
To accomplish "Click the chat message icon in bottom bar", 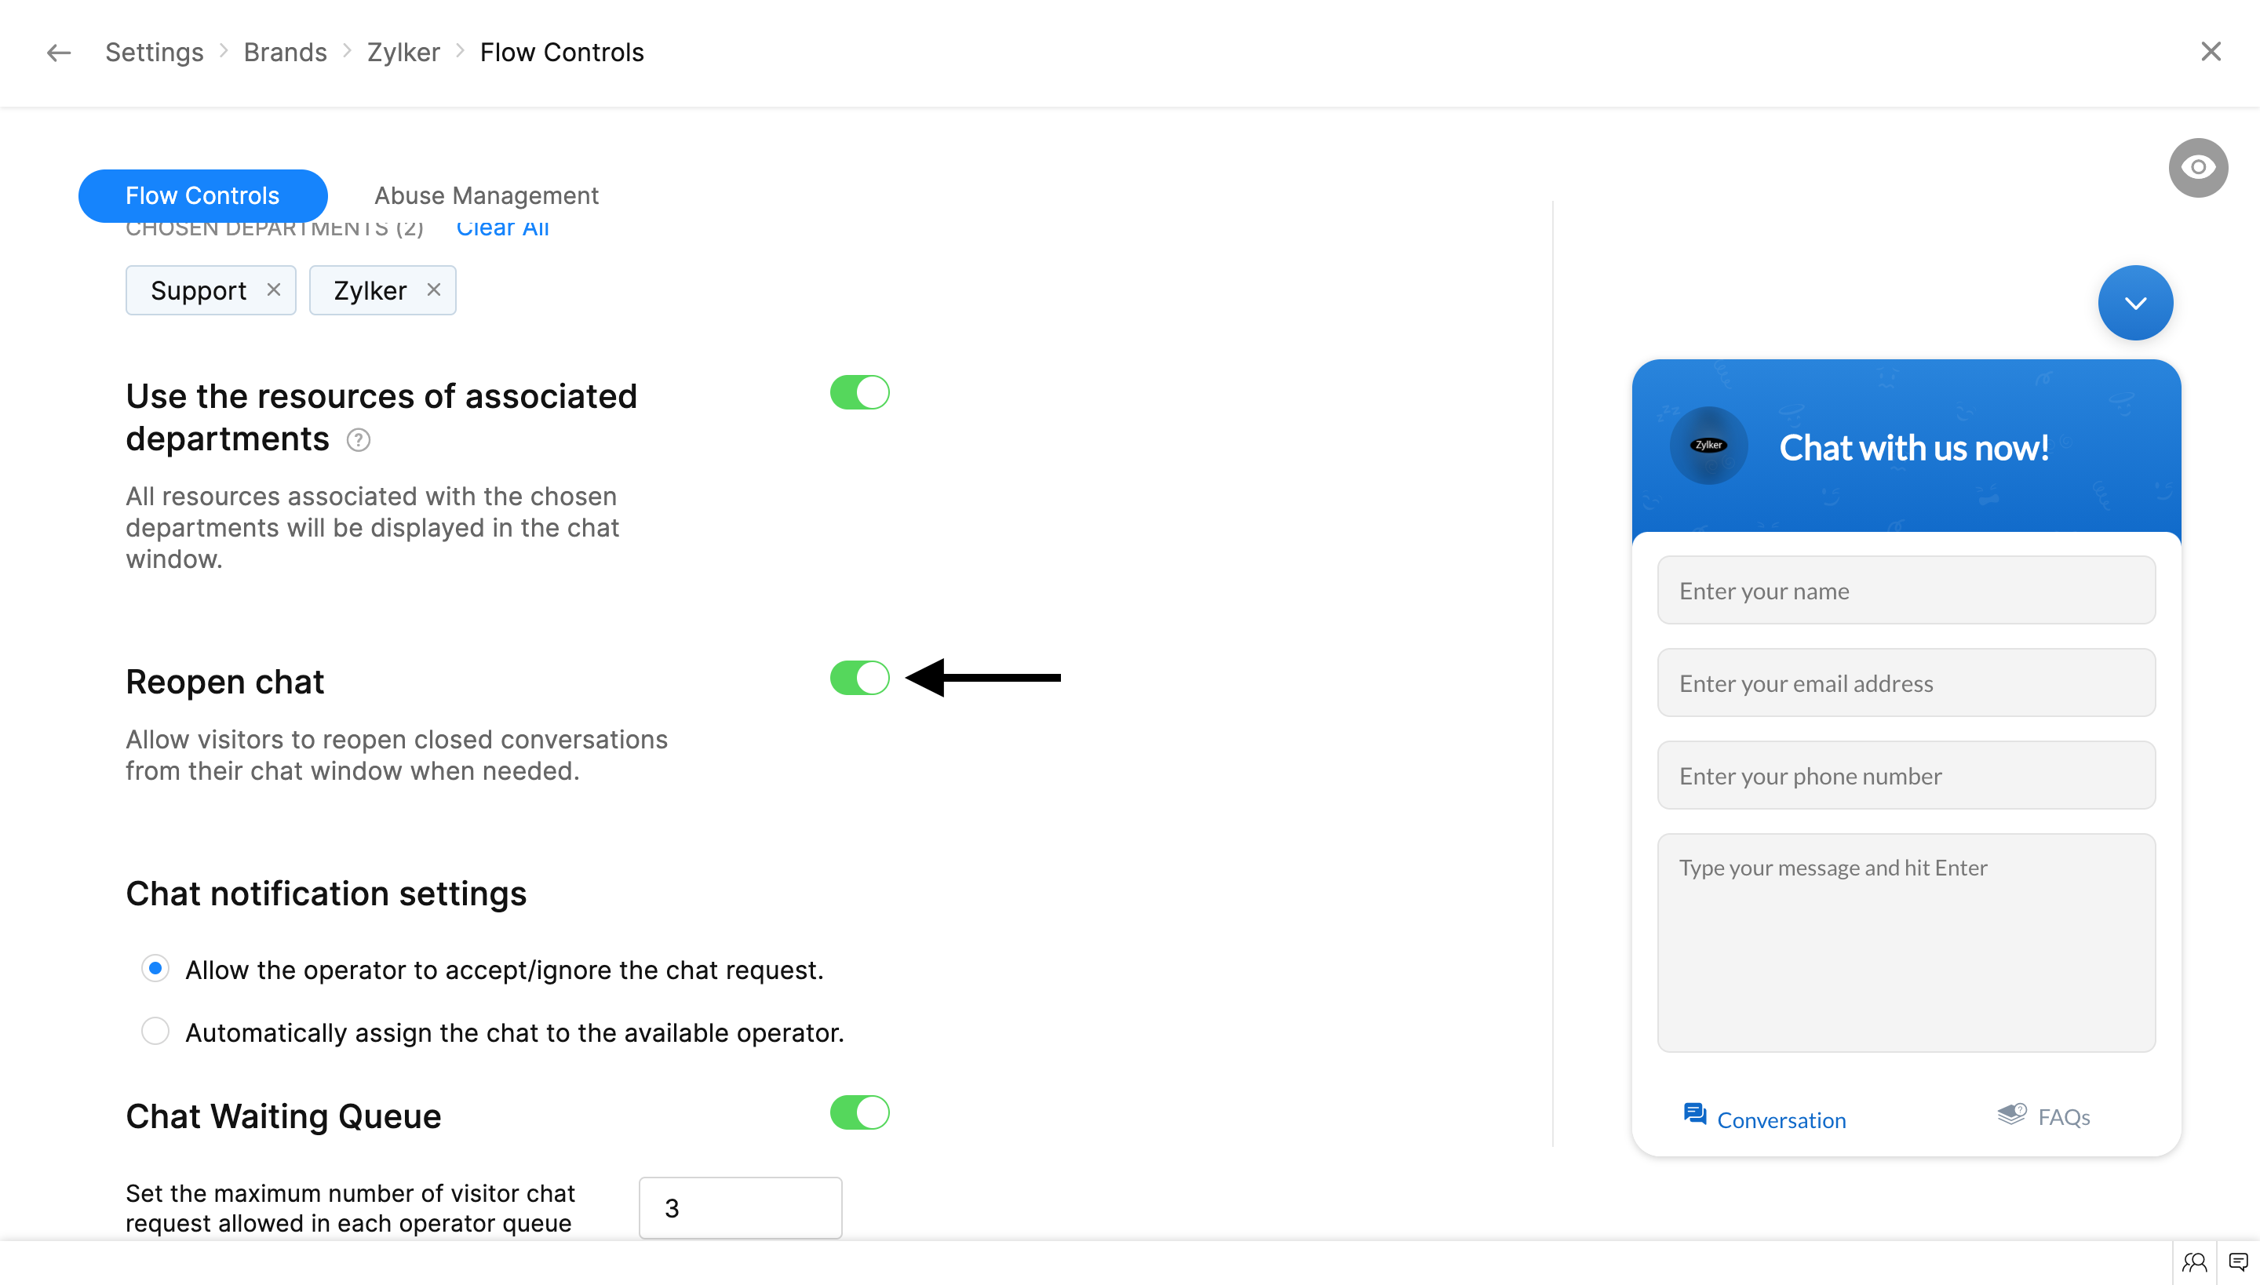I will [x=2238, y=1262].
